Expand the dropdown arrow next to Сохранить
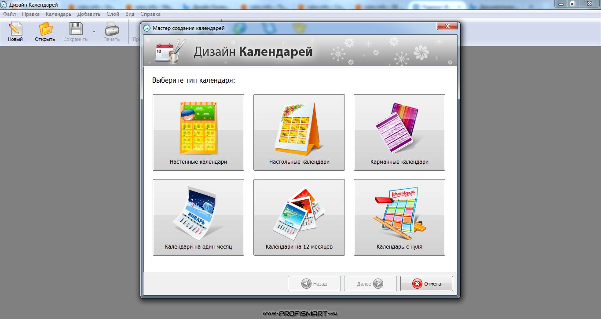 pos(94,32)
